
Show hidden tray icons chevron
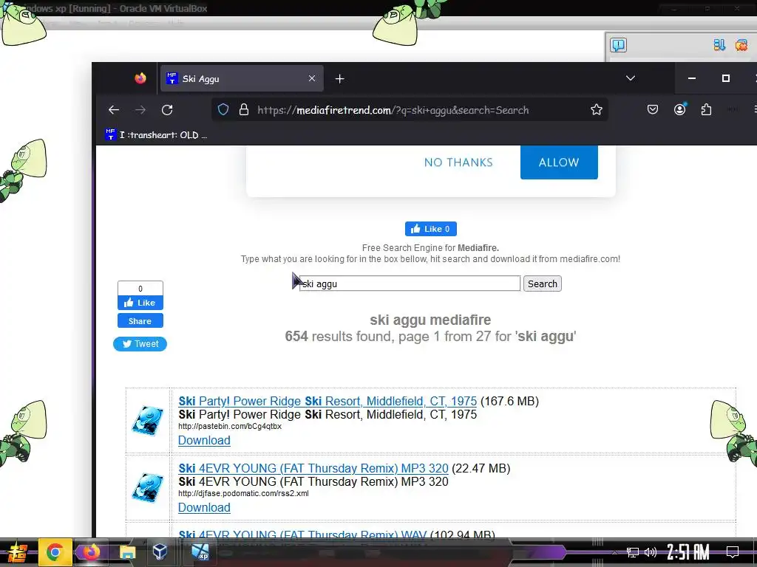614,552
